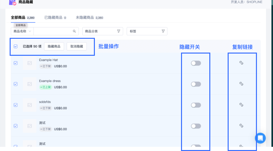Click the 已上架 status badge
The height and width of the screenshot is (151, 273).
click(46, 87)
